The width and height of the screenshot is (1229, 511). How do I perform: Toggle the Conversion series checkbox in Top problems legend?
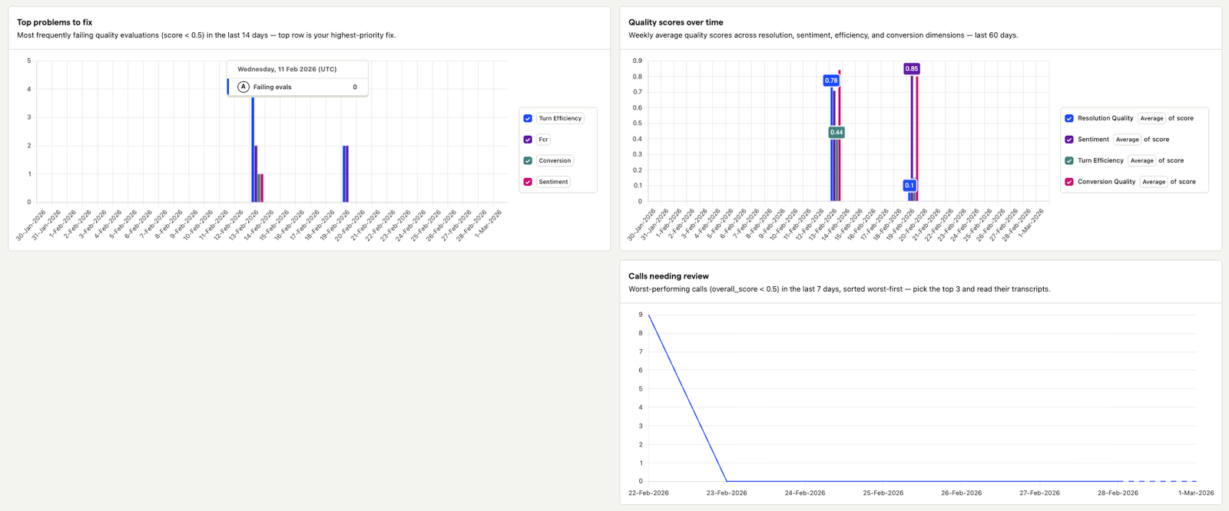tap(528, 161)
